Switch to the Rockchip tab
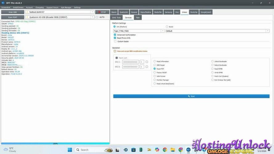 (194, 12)
